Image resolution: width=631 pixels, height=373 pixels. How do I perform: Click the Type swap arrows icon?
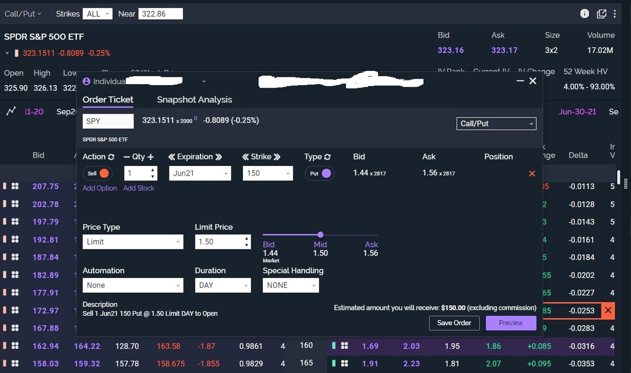click(x=327, y=157)
